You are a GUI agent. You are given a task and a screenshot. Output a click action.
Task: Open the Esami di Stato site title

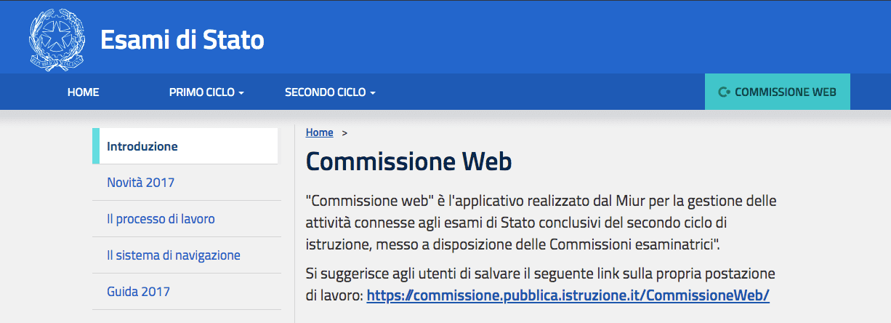[182, 39]
